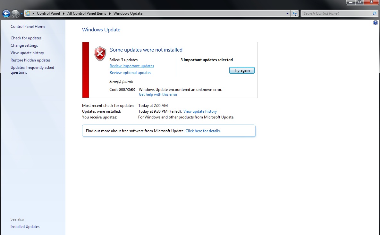The image size is (380, 235).
Task: Click the Windows Update page title
Action: (x=101, y=30)
